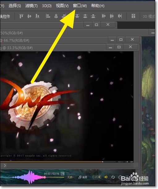158x189 pixels.
Task: Click the distribute top edges icon
Action: coord(77,16)
